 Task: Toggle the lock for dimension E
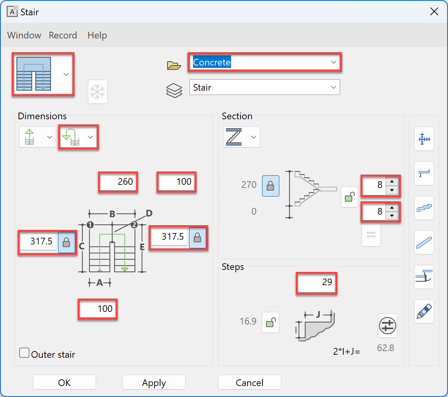198,238
